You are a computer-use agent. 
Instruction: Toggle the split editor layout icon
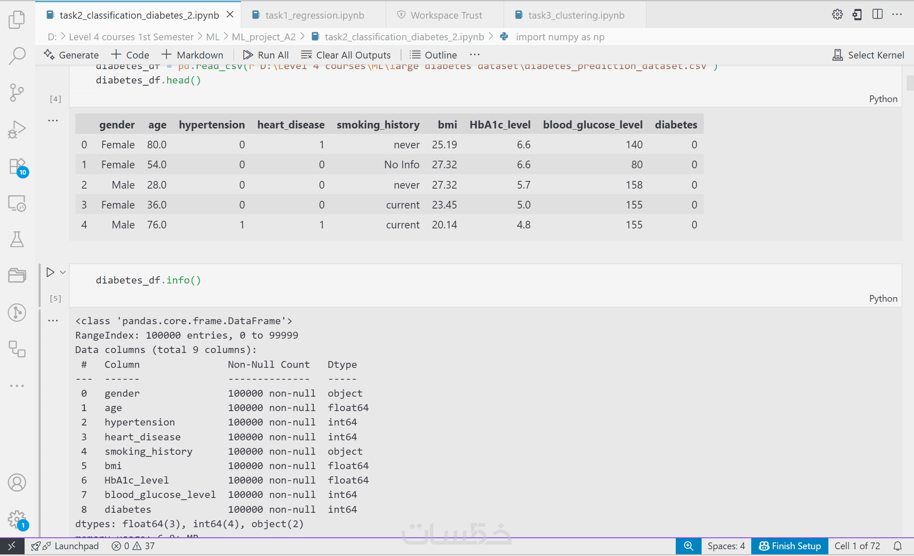coord(877,14)
